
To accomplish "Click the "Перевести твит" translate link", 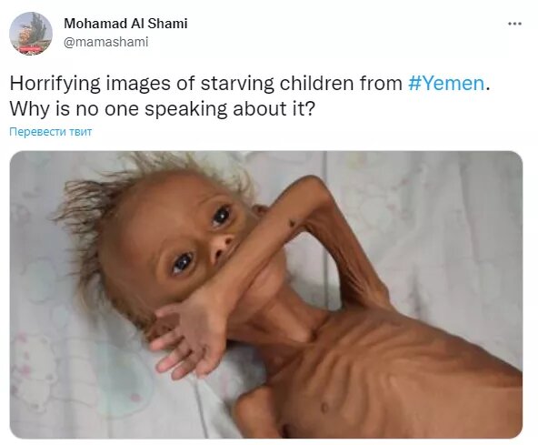I will tap(51, 132).
